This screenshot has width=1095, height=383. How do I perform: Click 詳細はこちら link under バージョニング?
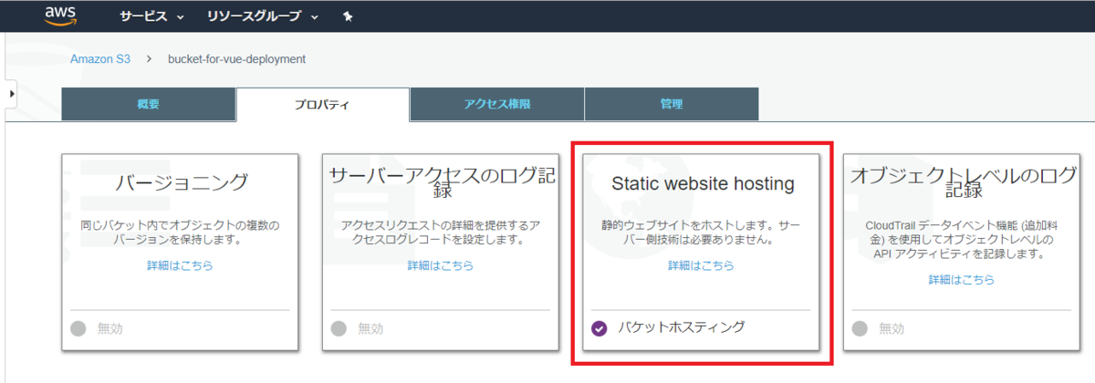pyautogui.click(x=180, y=265)
